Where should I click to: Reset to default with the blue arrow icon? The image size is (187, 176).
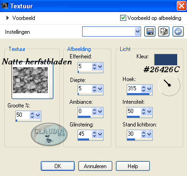(x=178, y=31)
